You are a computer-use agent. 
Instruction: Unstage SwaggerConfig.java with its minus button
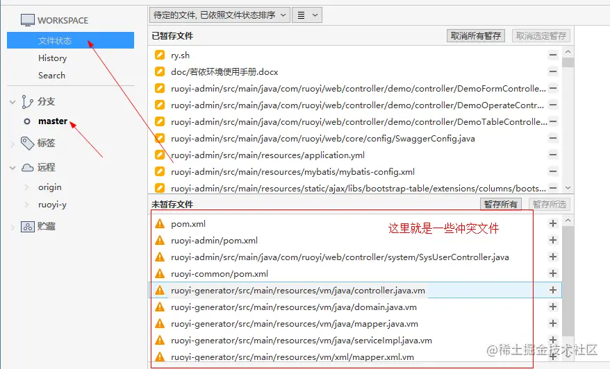coord(553,138)
